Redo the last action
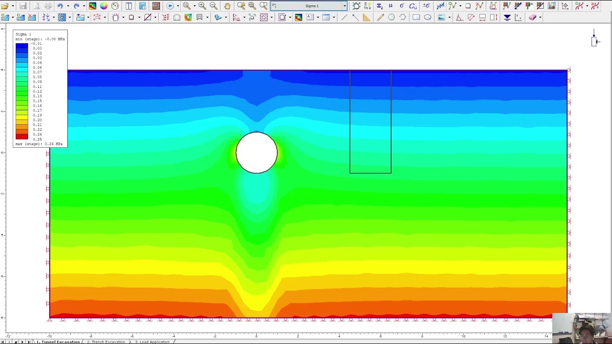 (x=76, y=6)
